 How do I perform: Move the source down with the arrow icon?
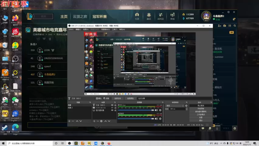point(109,121)
